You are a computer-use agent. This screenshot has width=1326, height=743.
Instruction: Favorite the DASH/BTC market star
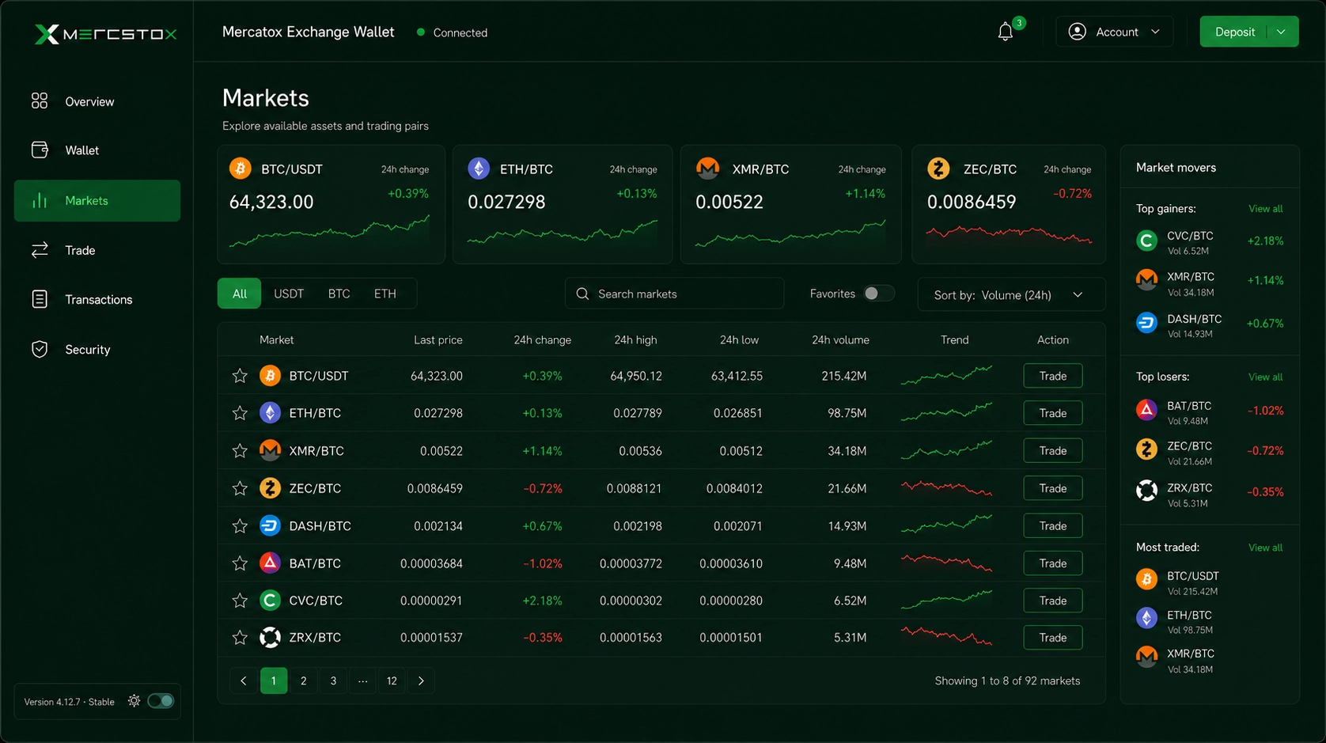[240, 526]
